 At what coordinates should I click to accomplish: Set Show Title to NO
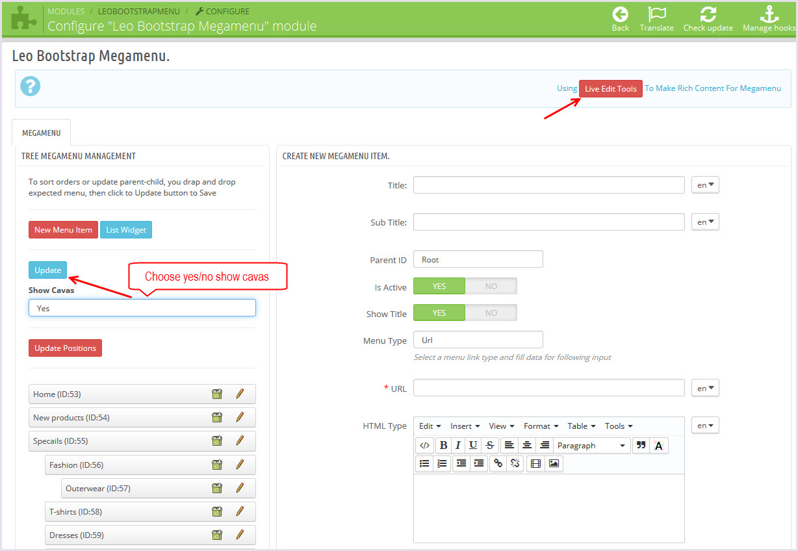491,313
